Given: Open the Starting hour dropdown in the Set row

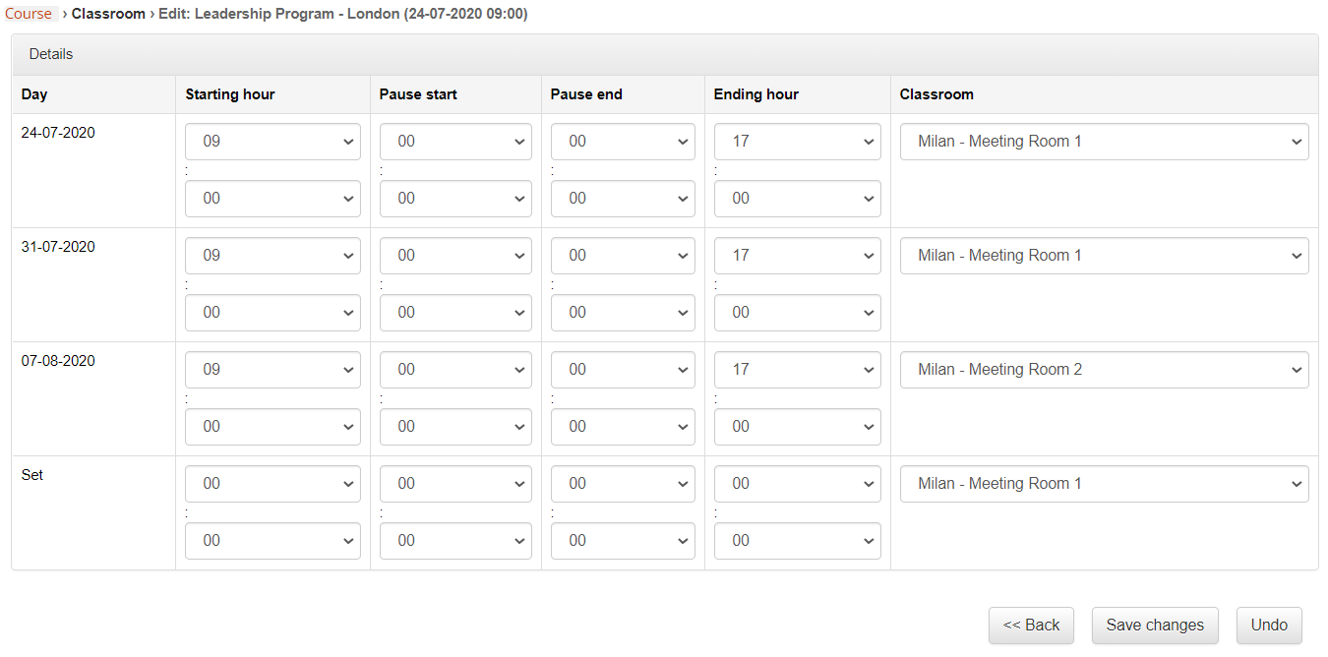Looking at the screenshot, I should tap(272, 483).
